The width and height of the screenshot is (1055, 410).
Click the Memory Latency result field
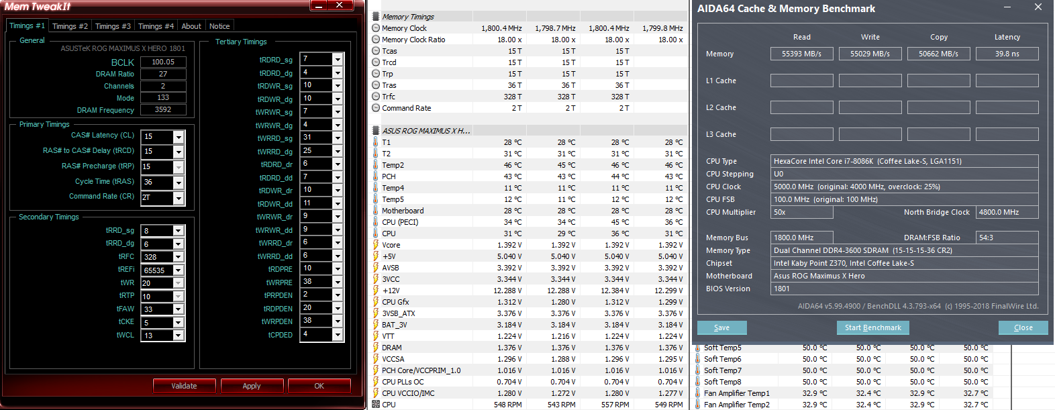point(1007,54)
